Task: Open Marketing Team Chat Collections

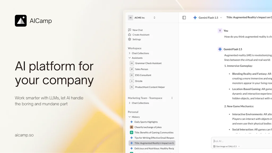Action: click(x=140, y=103)
